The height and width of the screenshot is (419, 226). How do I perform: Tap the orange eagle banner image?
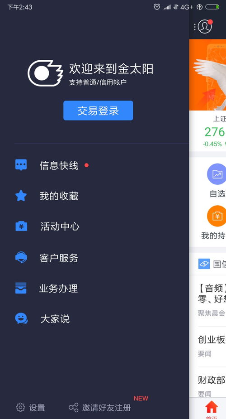pos(207,75)
